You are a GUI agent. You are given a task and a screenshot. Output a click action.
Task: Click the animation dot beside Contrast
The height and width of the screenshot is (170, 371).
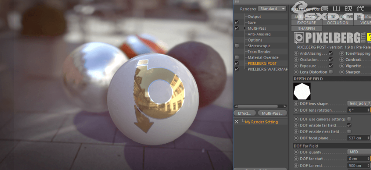pyautogui.click(x=342, y=59)
